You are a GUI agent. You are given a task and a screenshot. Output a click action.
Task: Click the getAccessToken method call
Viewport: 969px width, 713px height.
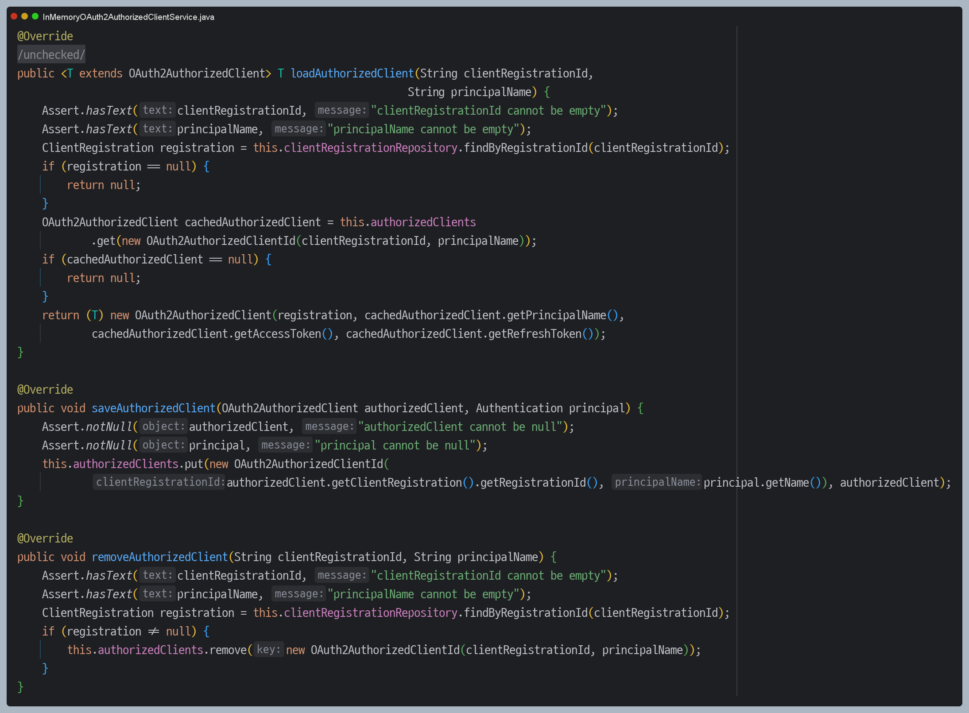pos(277,334)
